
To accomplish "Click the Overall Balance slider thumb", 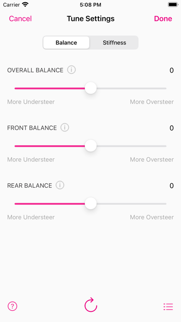I will tap(90, 88).
